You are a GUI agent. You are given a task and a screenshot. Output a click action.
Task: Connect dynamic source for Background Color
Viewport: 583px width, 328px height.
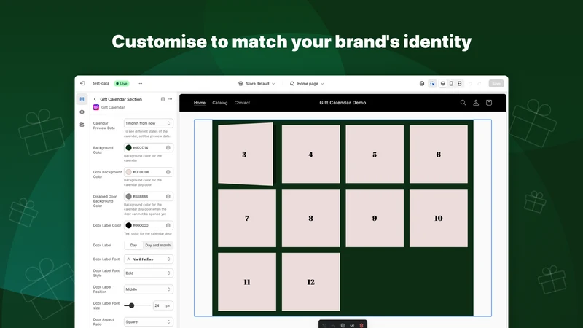(x=168, y=148)
